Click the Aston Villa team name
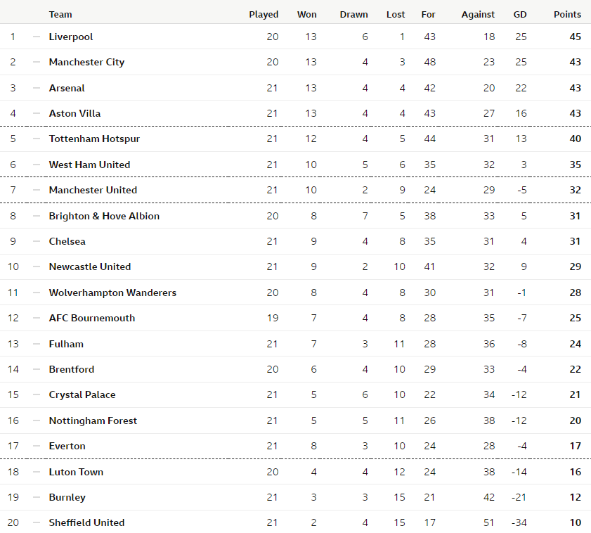This screenshot has height=533, width=591. (x=74, y=113)
